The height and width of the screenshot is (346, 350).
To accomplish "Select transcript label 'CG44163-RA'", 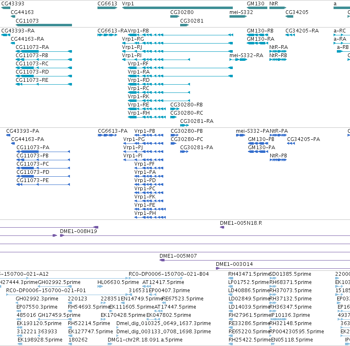I will coord(27,39).
